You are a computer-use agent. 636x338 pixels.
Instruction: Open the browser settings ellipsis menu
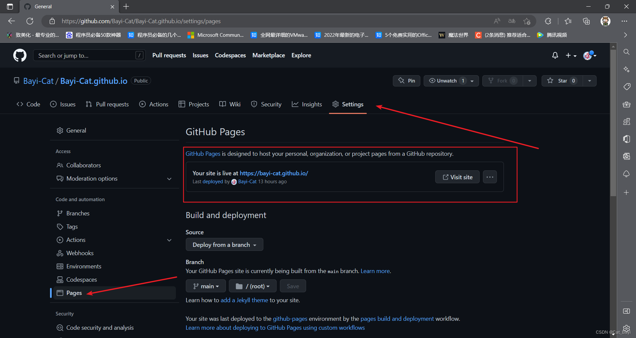(x=624, y=21)
